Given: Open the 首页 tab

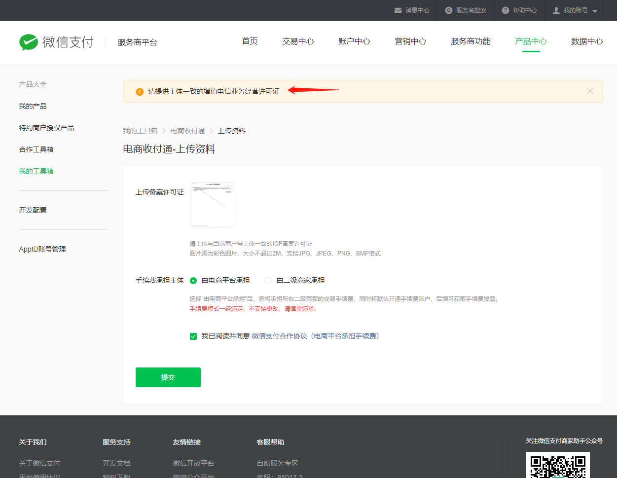Looking at the screenshot, I should (250, 41).
